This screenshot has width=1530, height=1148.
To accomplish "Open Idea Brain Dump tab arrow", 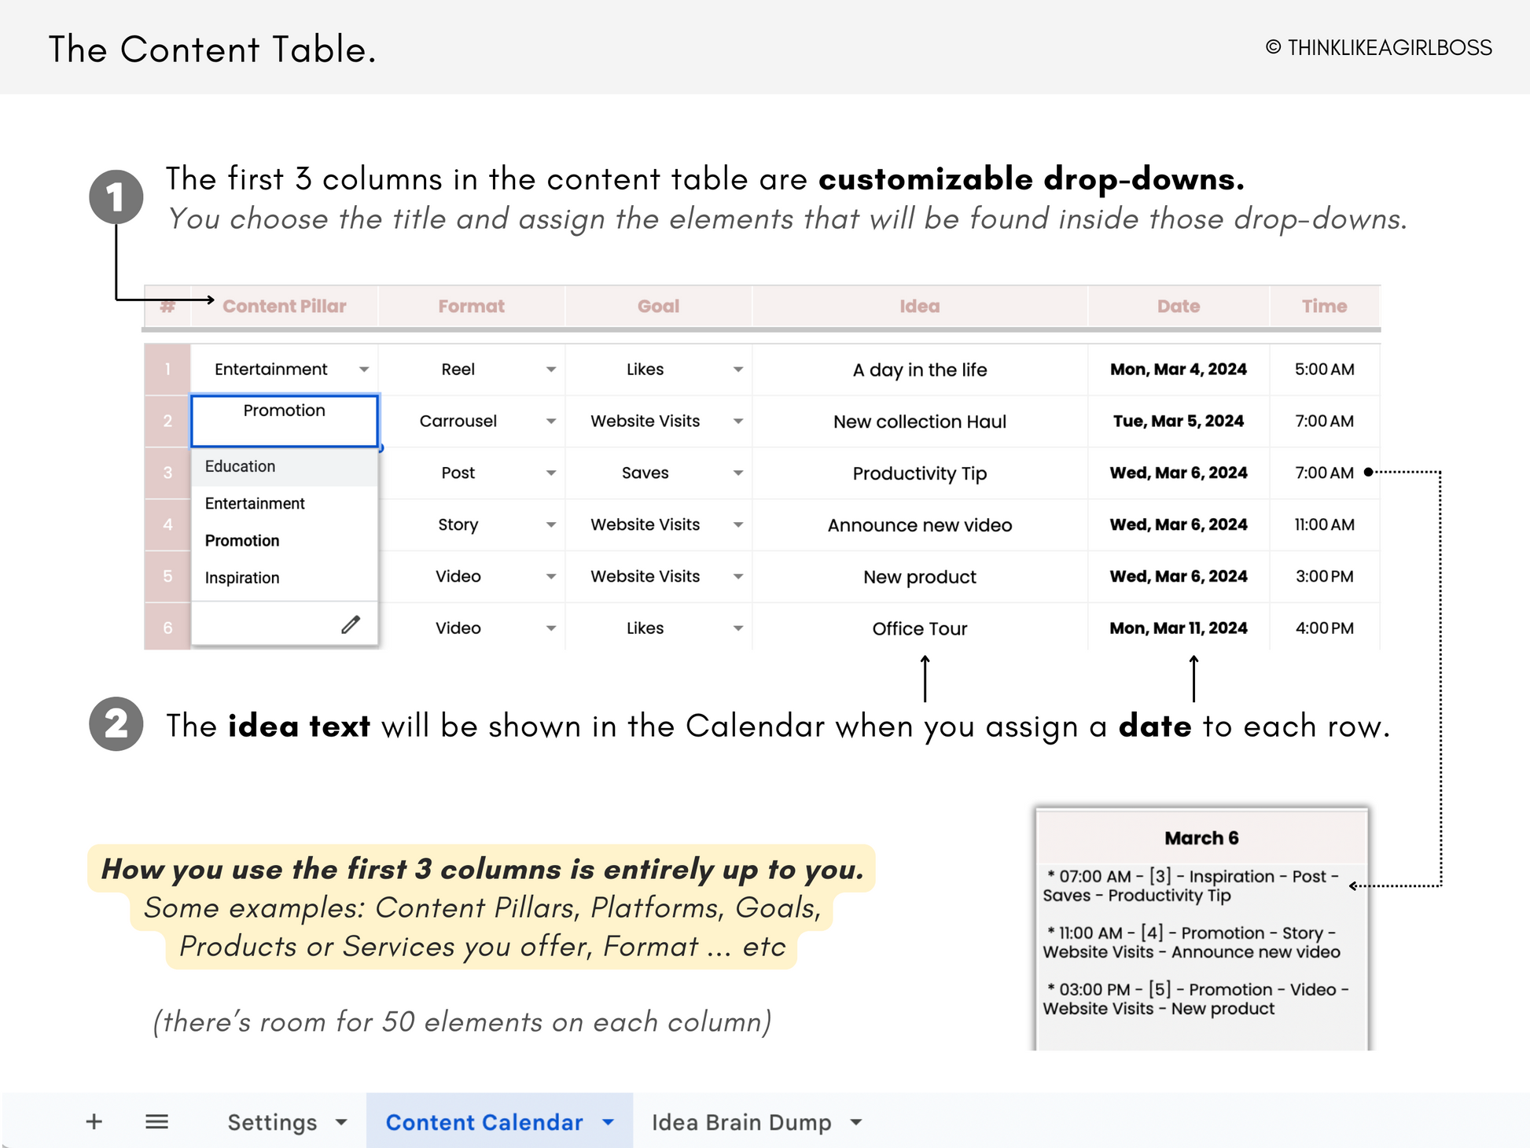I will point(856,1122).
